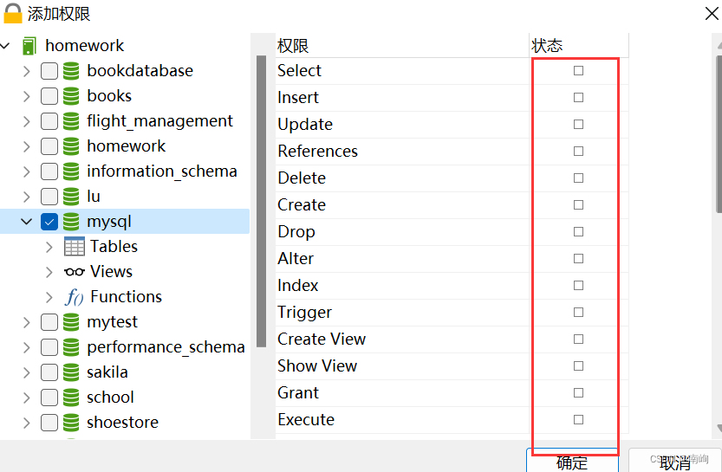
Task: Click the 权限 column header
Action: tap(402, 46)
